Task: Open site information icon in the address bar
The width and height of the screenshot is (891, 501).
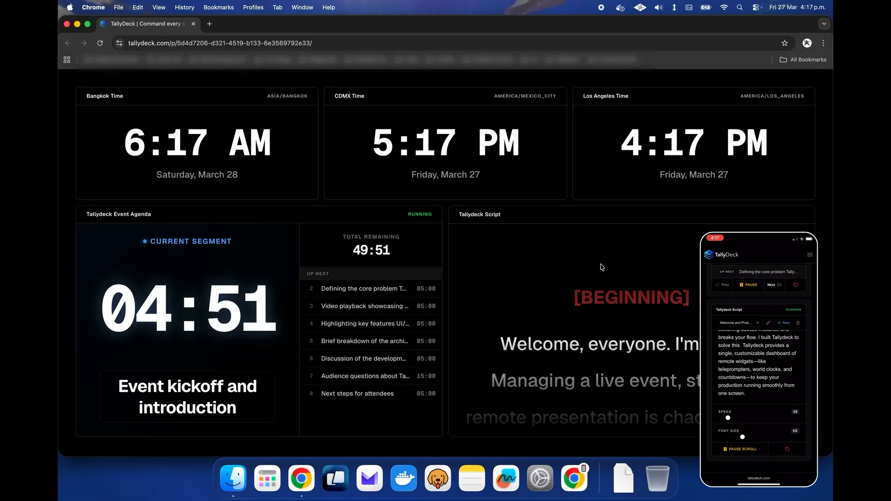Action: (119, 43)
